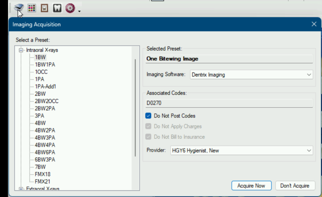Open the Provider dropdown list

point(241,151)
